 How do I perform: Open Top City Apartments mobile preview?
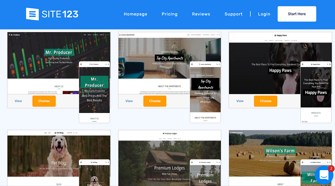point(205,92)
